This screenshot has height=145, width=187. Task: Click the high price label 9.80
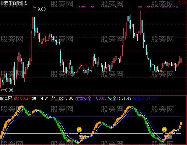(x=42, y=9)
